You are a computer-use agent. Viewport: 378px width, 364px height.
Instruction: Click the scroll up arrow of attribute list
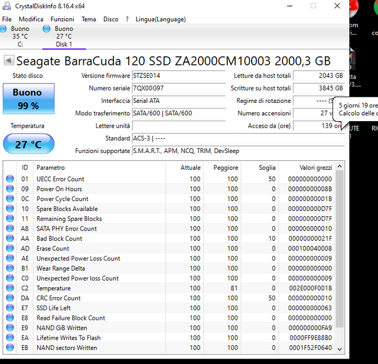(340, 166)
